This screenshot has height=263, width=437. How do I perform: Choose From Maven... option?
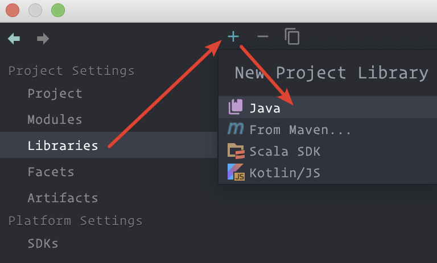pos(300,130)
